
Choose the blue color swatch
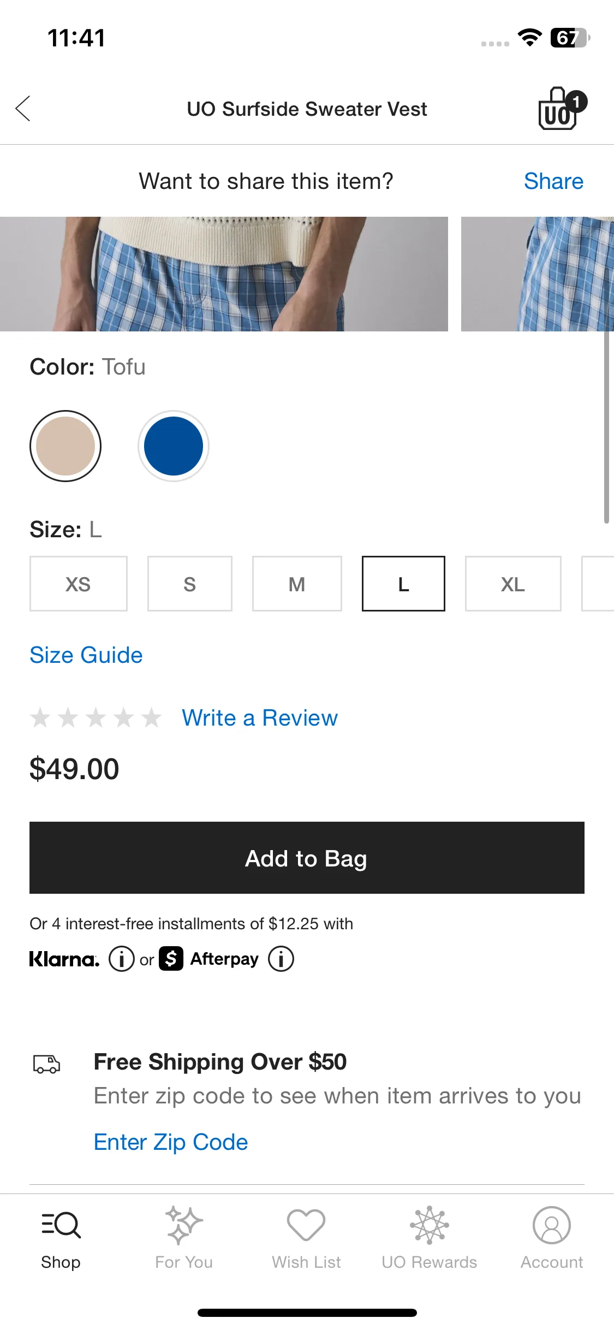click(x=174, y=446)
